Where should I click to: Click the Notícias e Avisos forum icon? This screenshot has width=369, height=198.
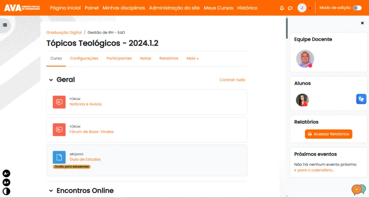59,102
